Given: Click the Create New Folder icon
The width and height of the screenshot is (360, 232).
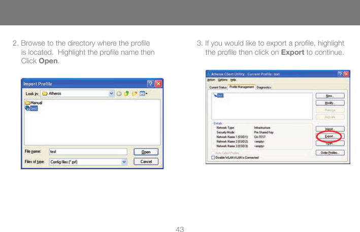Looking at the screenshot, I should pos(135,93).
